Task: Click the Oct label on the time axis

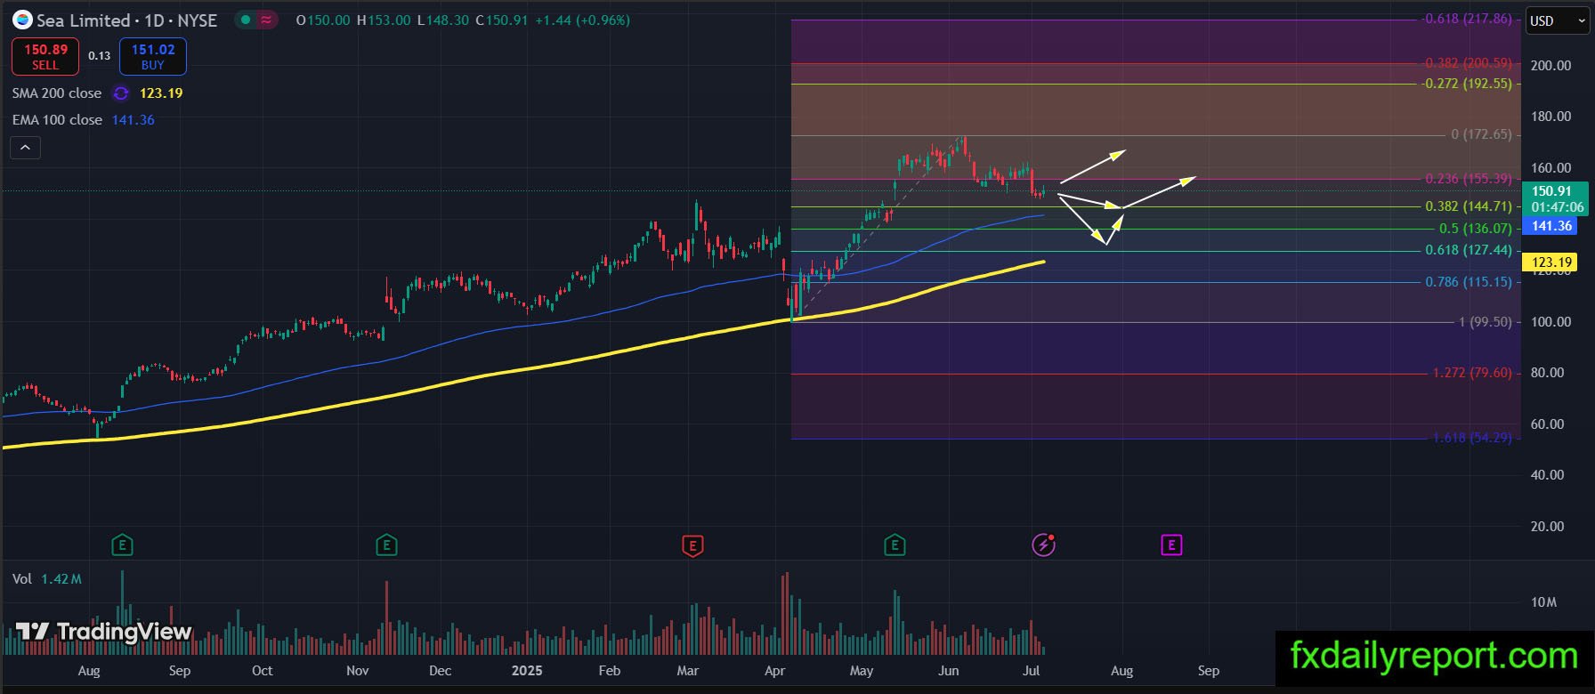Action: 263,671
